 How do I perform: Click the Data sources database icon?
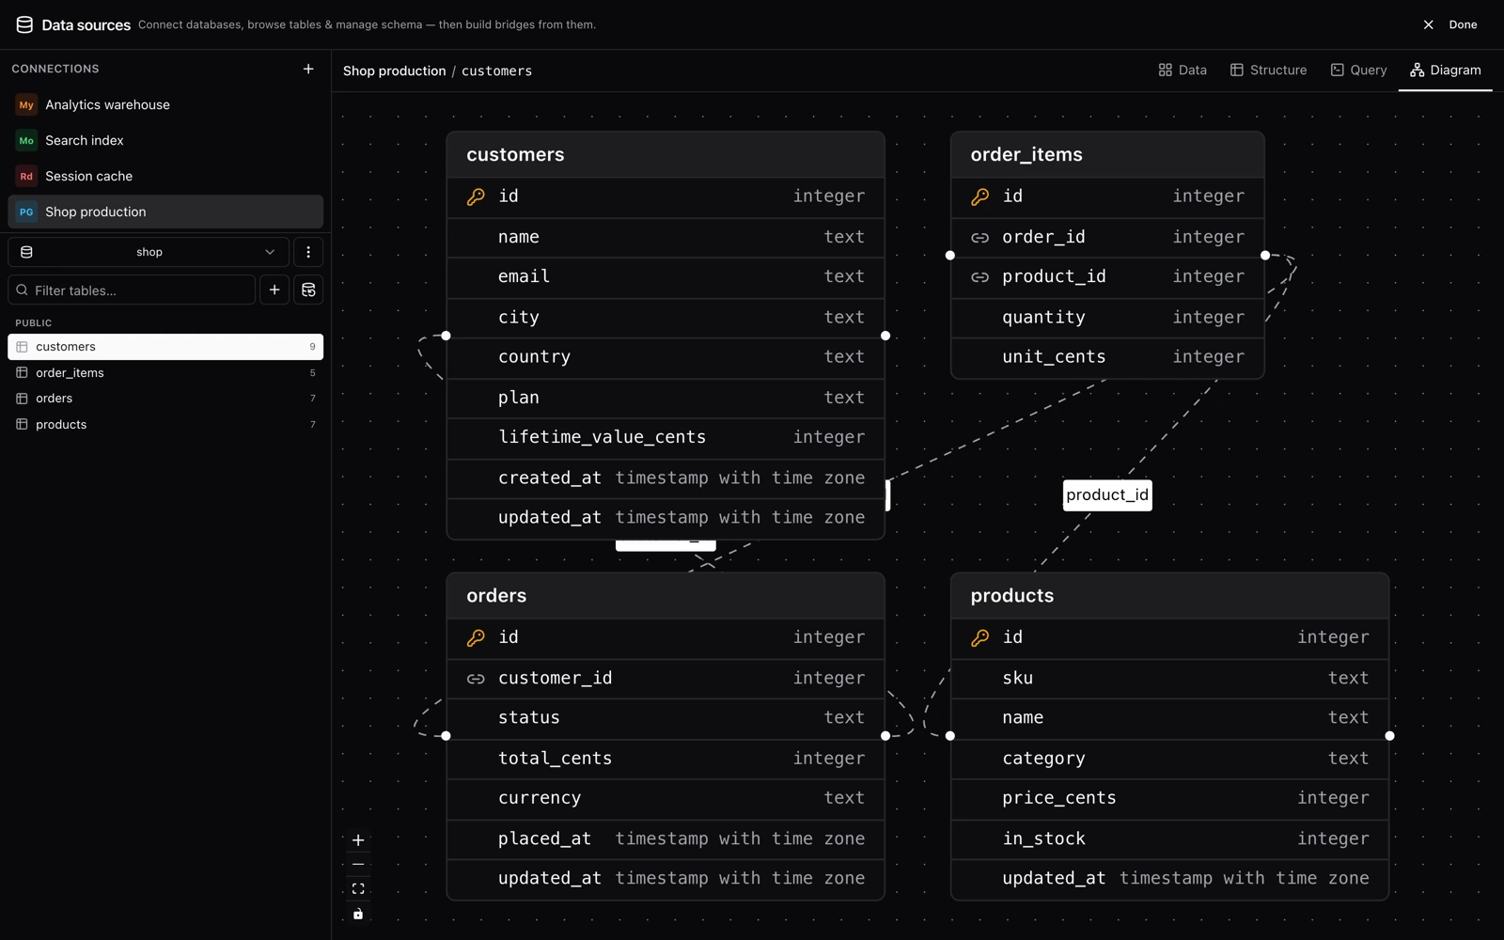point(24,24)
